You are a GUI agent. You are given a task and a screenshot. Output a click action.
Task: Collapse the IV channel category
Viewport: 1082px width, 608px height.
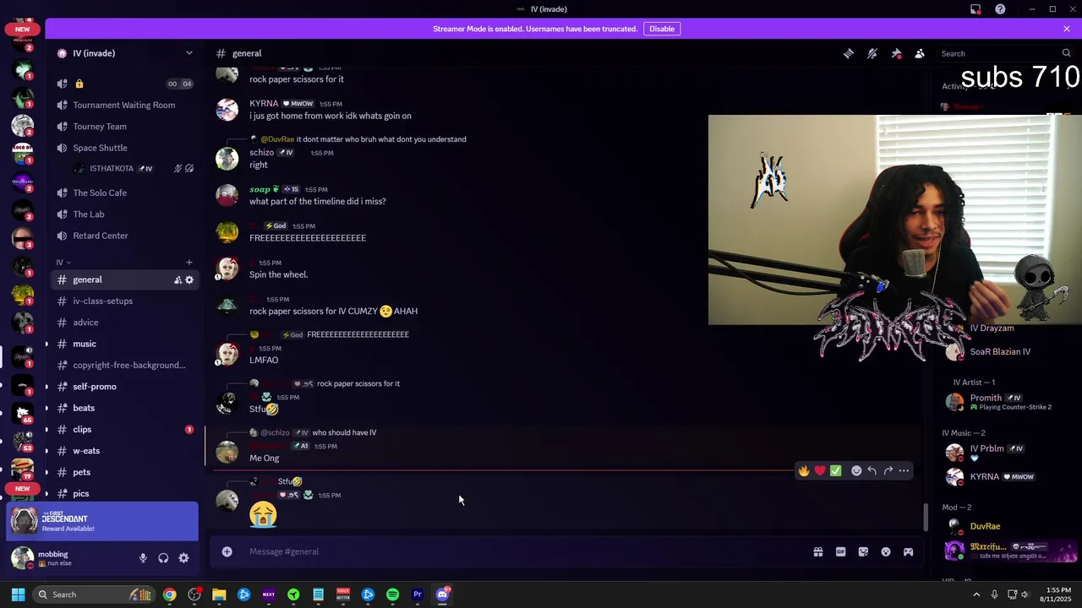point(63,263)
